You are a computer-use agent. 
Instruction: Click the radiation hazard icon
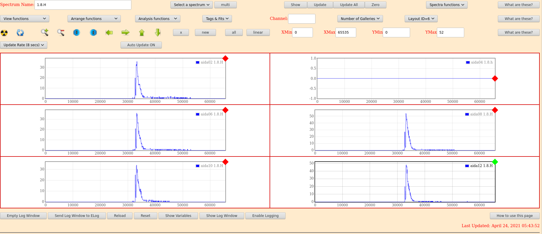point(4,33)
